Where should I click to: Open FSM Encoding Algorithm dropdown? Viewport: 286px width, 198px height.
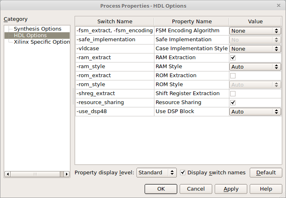[x=255, y=31]
